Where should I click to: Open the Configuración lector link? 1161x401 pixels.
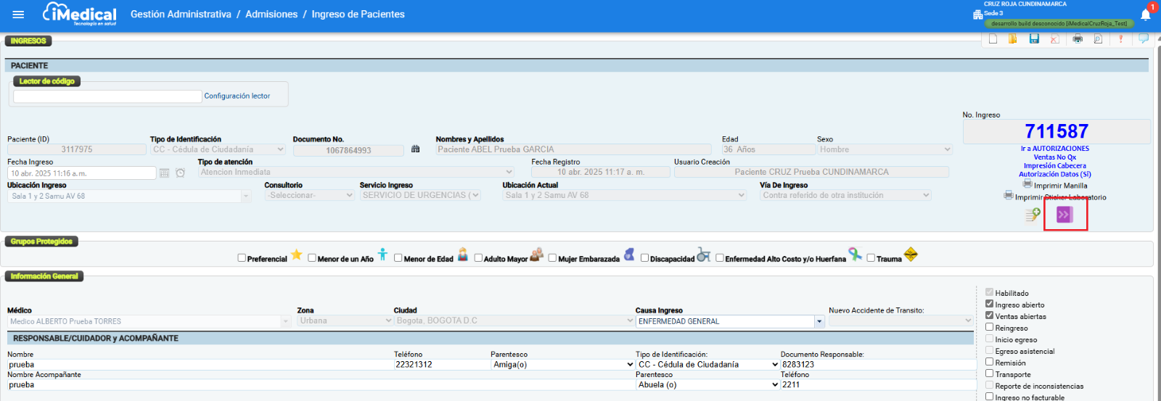tap(237, 96)
